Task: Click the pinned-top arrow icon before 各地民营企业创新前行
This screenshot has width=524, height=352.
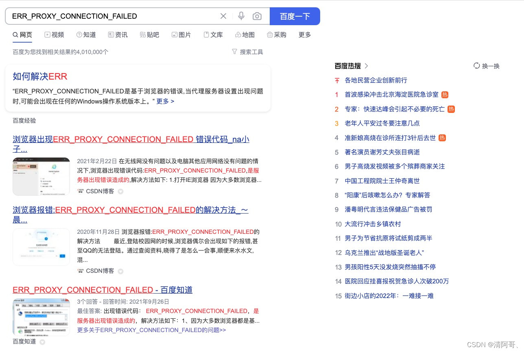Action: pos(337,80)
